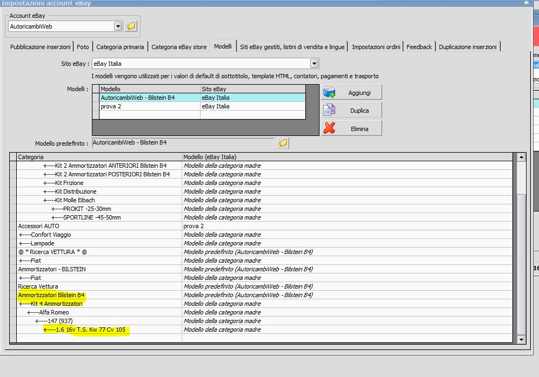Switch to Pubblicazione inserzioni tab

point(41,47)
